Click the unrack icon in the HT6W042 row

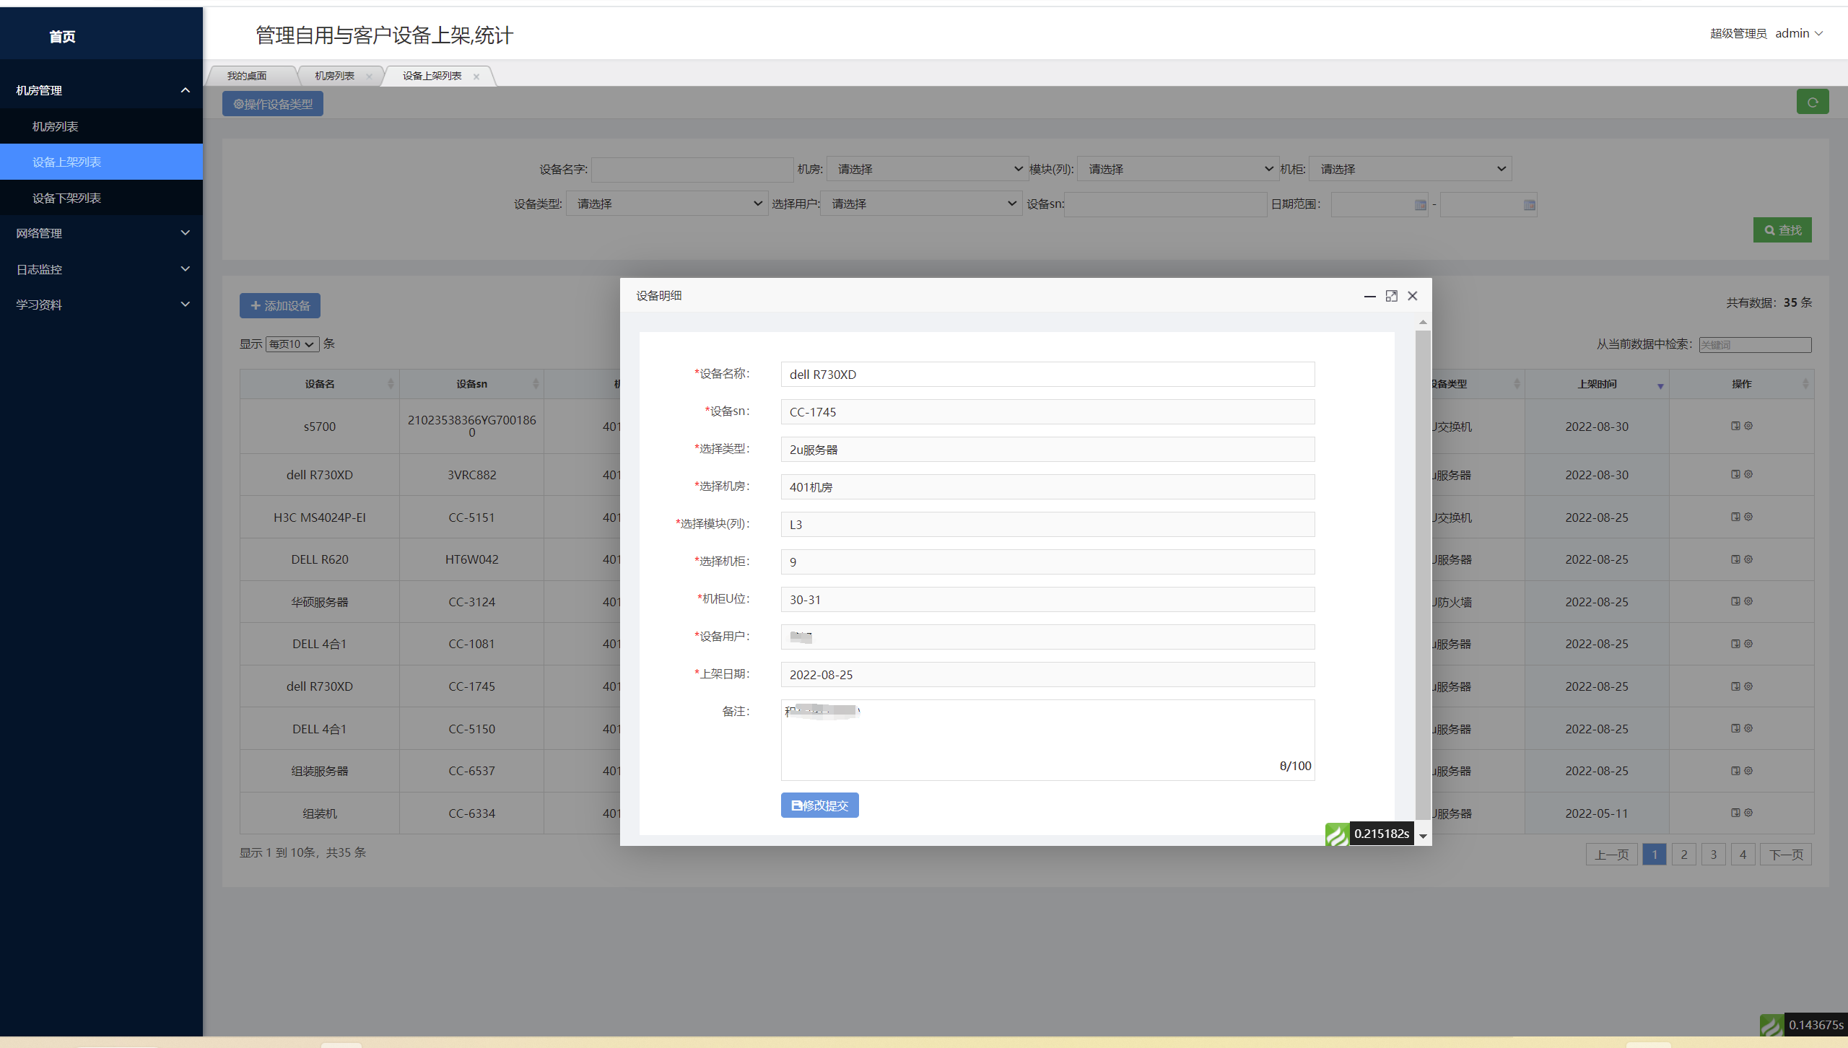pyautogui.click(x=1735, y=559)
